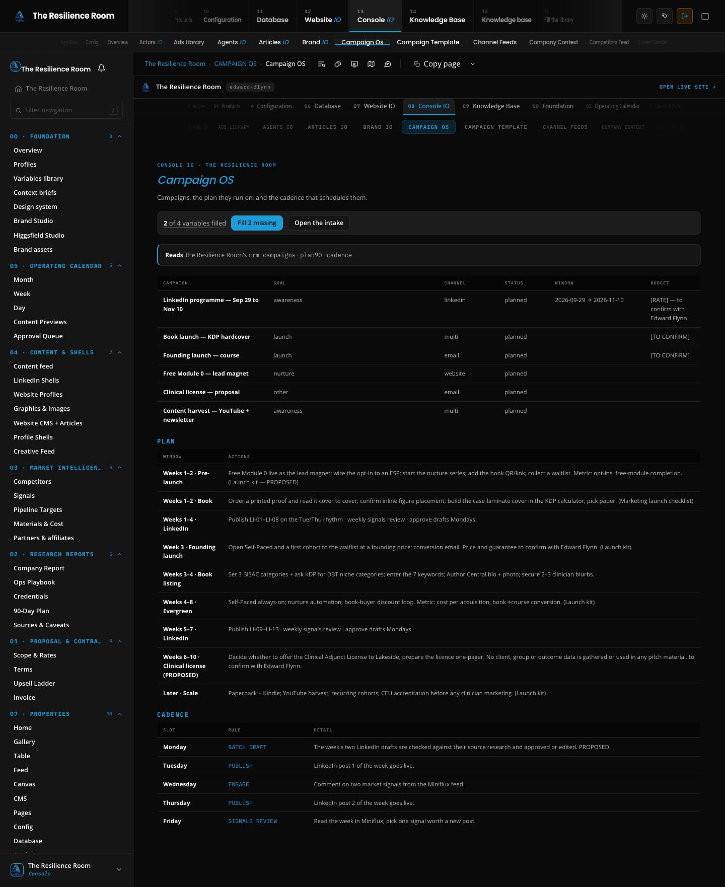
Task: Click the chat bubble icon in the page toolbar
Action: (x=388, y=64)
